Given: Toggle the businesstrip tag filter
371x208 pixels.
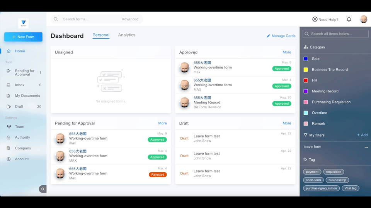Looking at the screenshot, I should click(x=337, y=180).
